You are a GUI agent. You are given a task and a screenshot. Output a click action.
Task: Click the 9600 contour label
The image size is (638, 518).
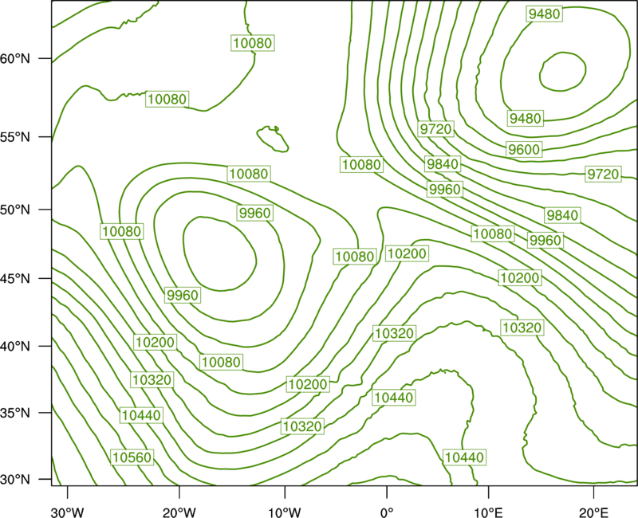(524, 149)
